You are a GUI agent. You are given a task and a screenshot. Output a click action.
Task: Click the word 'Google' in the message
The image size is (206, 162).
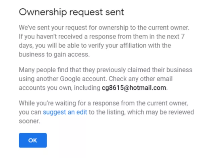click(70, 79)
